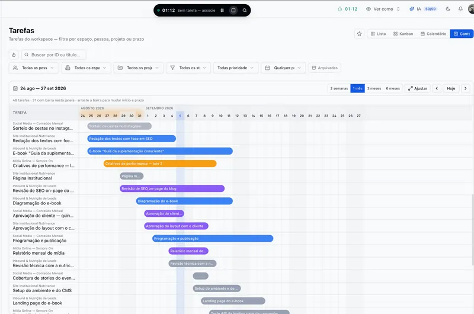This screenshot has height=314, width=474.
Task: Toggle dark mode moon icon
Action: tap(448, 9)
